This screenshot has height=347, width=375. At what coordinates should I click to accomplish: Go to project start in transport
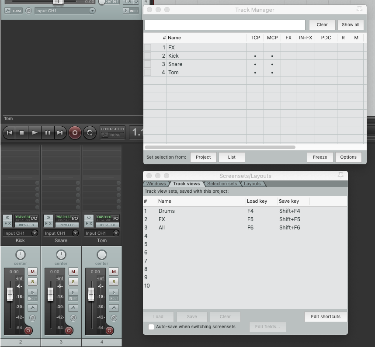point(9,132)
